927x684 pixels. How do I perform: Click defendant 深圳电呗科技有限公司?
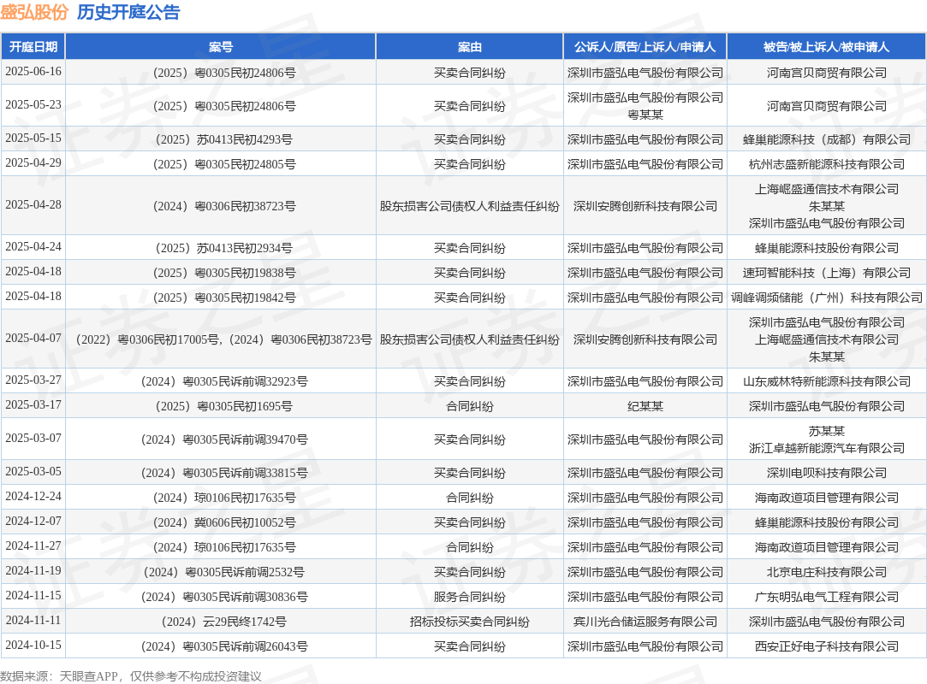point(827,473)
